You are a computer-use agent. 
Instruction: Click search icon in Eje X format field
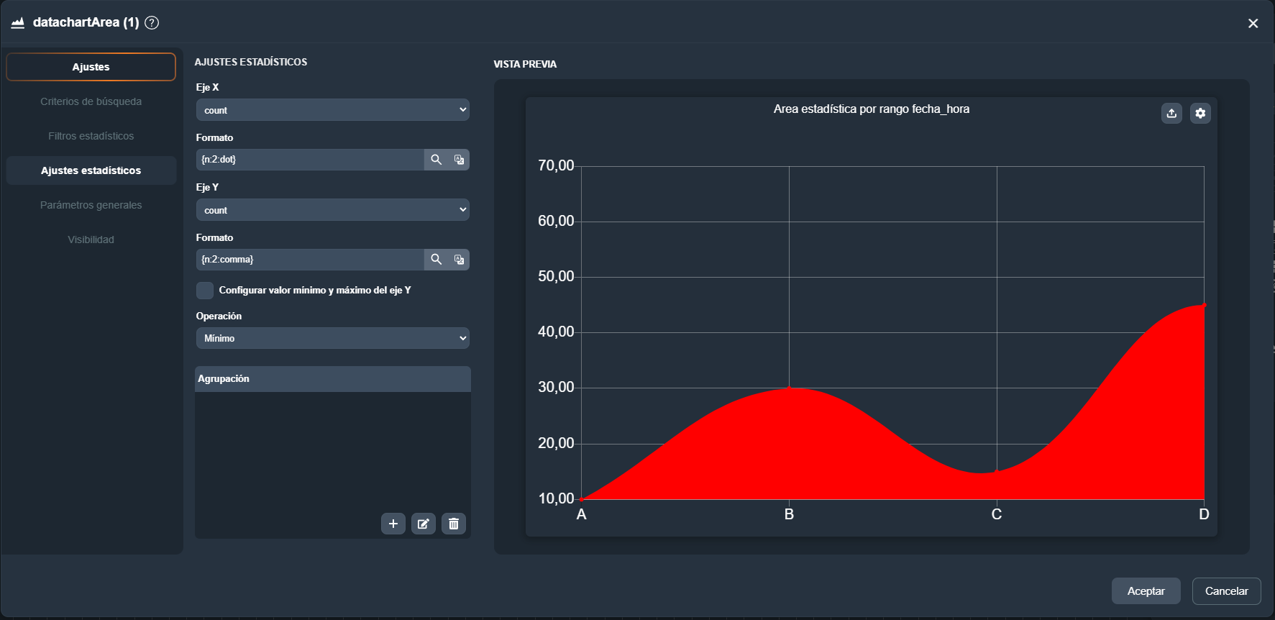436,160
